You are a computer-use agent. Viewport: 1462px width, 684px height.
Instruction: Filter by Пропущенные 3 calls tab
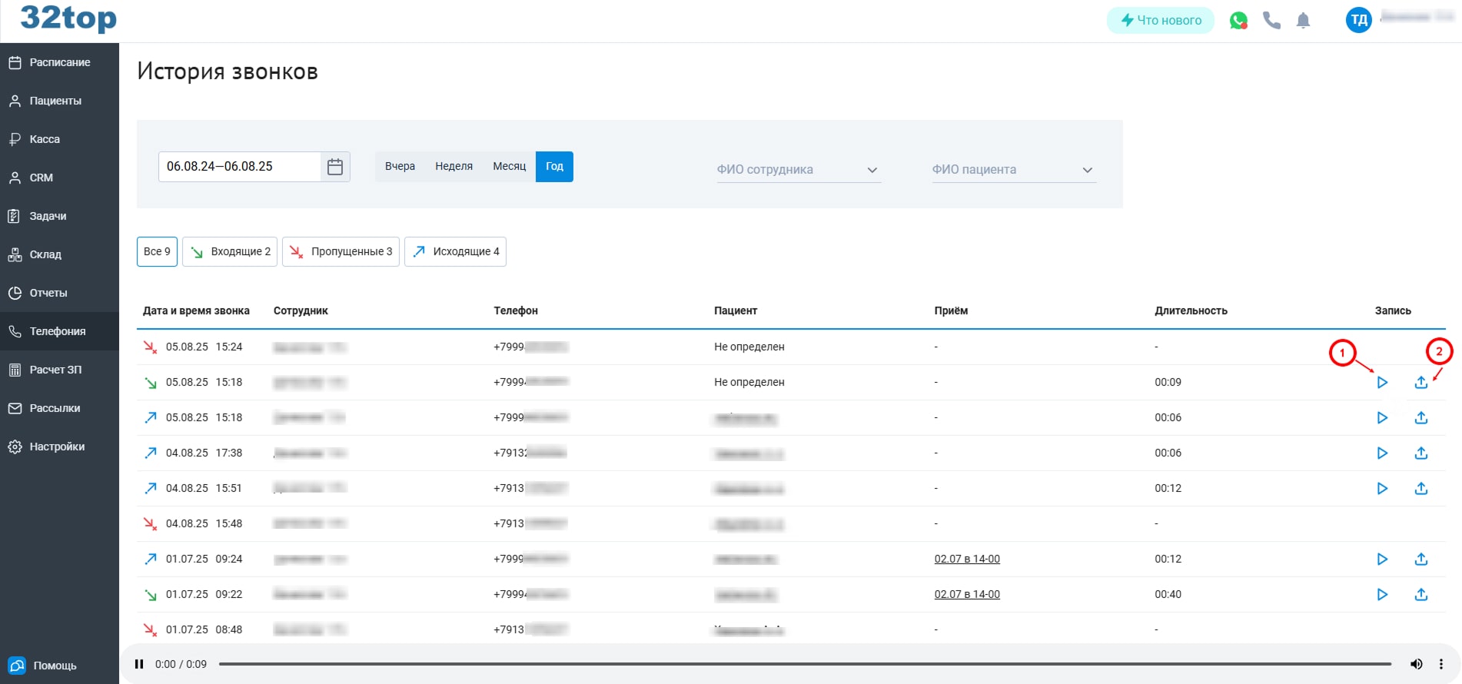(x=341, y=251)
